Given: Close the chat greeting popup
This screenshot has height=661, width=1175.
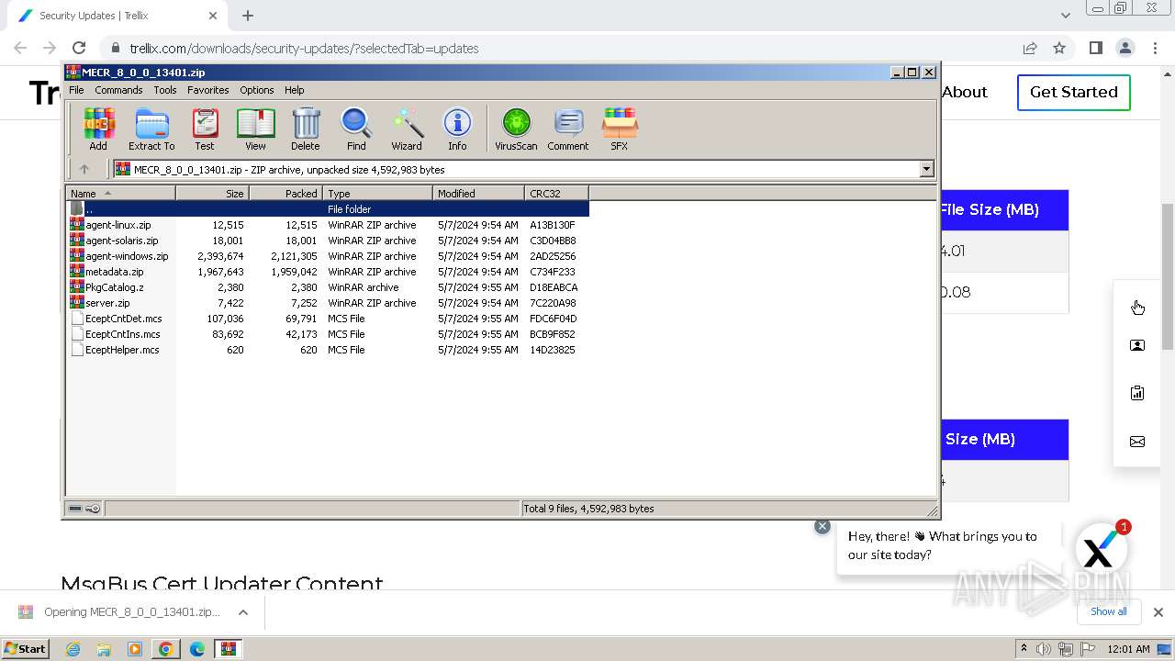Looking at the screenshot, I should (822, 526).
